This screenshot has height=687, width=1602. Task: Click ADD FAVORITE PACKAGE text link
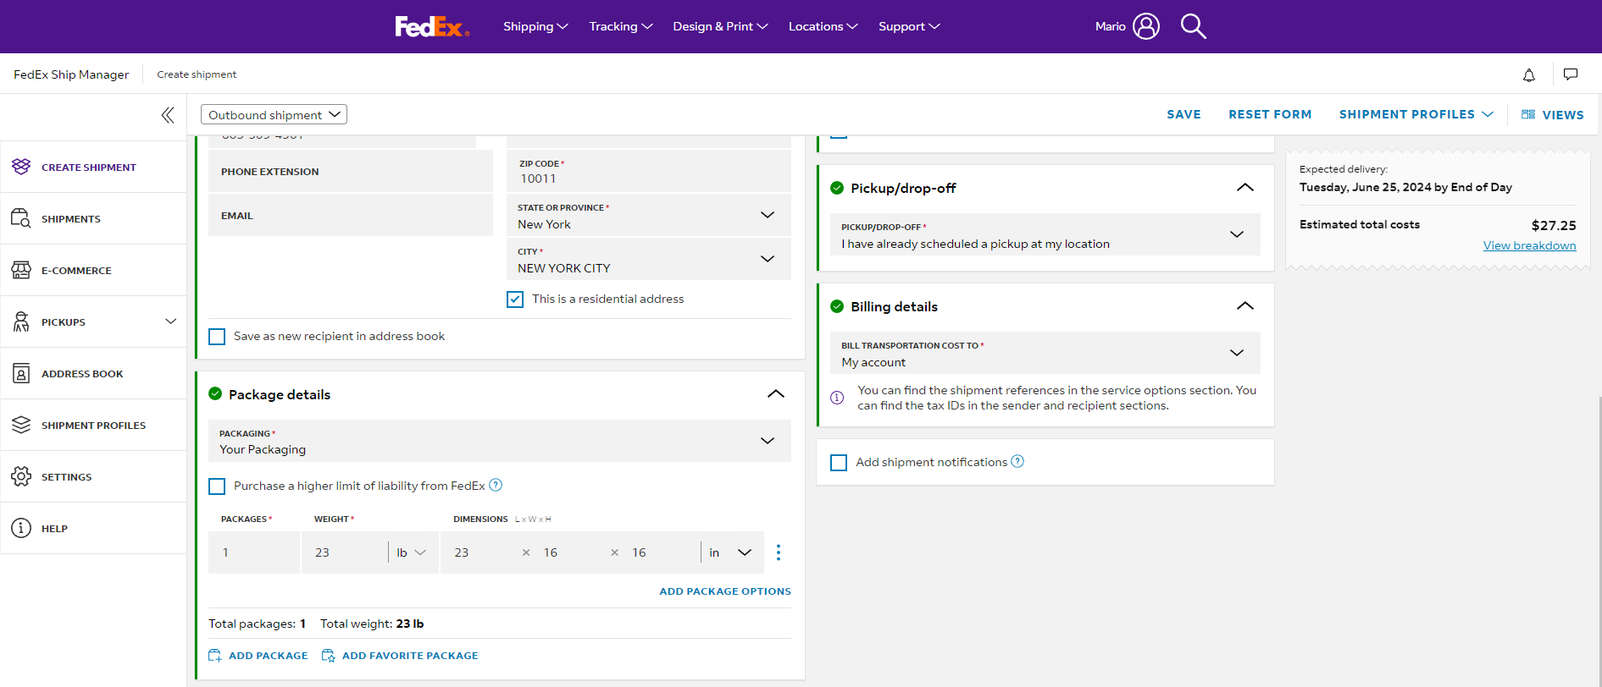(x=410, y=656)
